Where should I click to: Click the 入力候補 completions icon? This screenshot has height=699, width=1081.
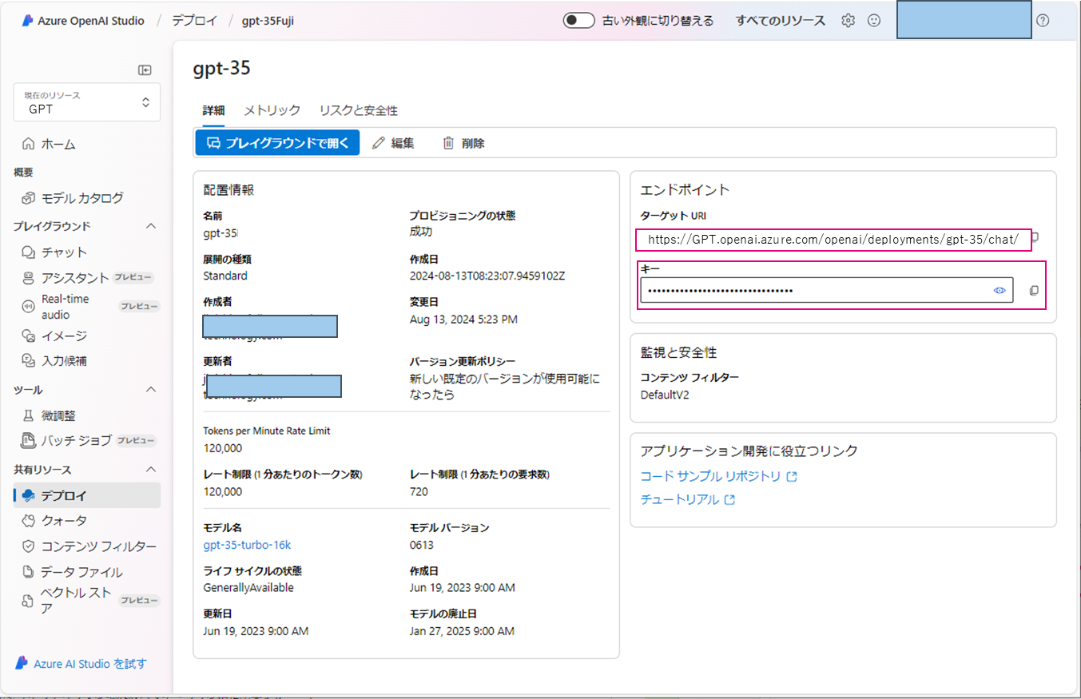point(29,360)
